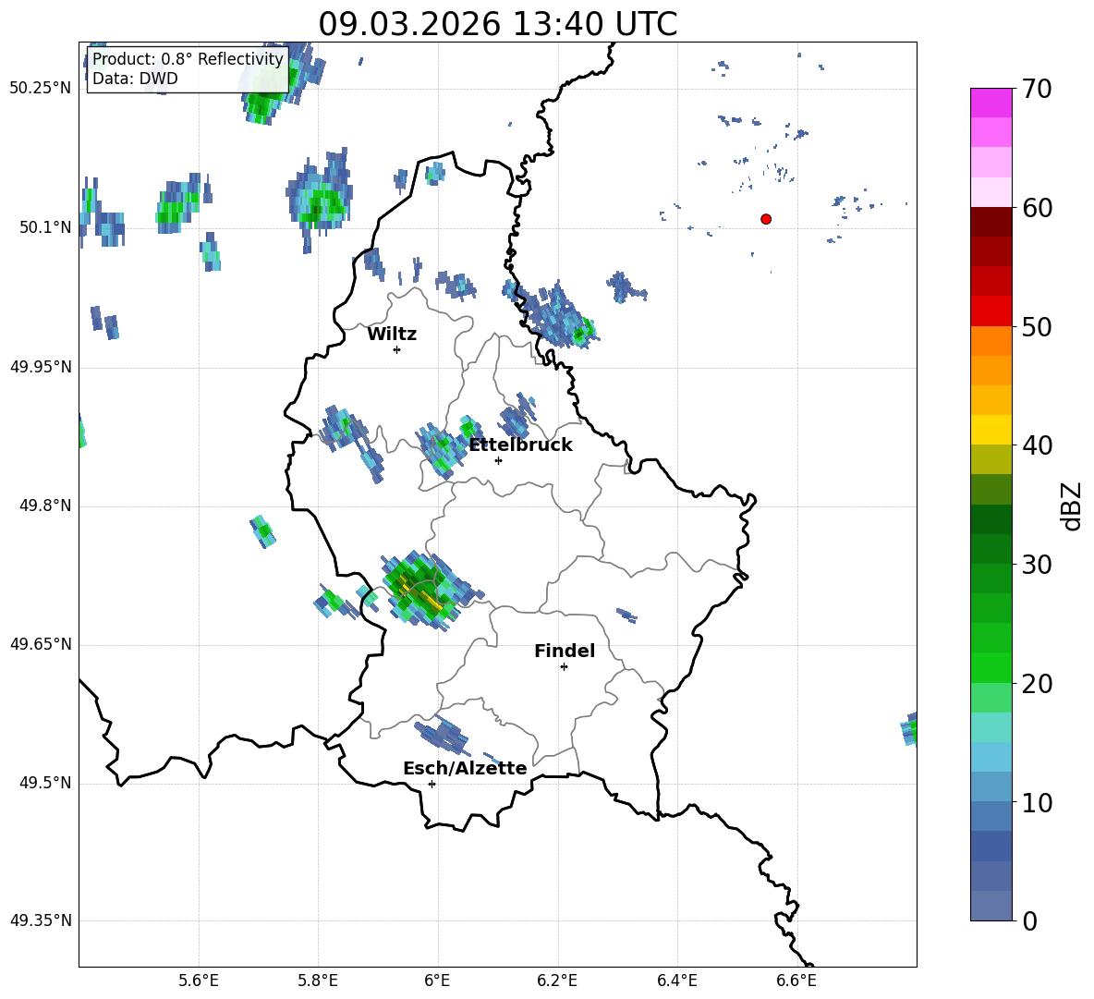Click the 6.4°E longitude label
Viewport: 1094px width, 999px height.
point(676,981)
